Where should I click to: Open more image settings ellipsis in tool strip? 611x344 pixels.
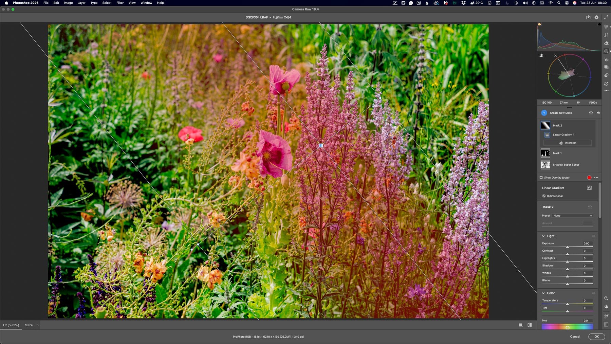[606, 91]
